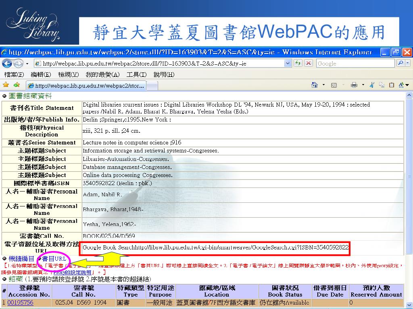Expand the Print options dropdown arrow
This screenshot has width=413, height=309.
click(x=363, y=85)
